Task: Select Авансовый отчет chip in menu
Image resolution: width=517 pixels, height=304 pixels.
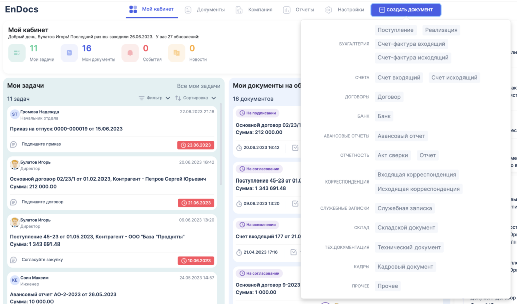Action: click(401, 136)
